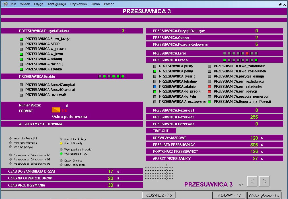
Task: Click the PRZESUWNICA.err_rozladunku status square
Action: [209, 81]
